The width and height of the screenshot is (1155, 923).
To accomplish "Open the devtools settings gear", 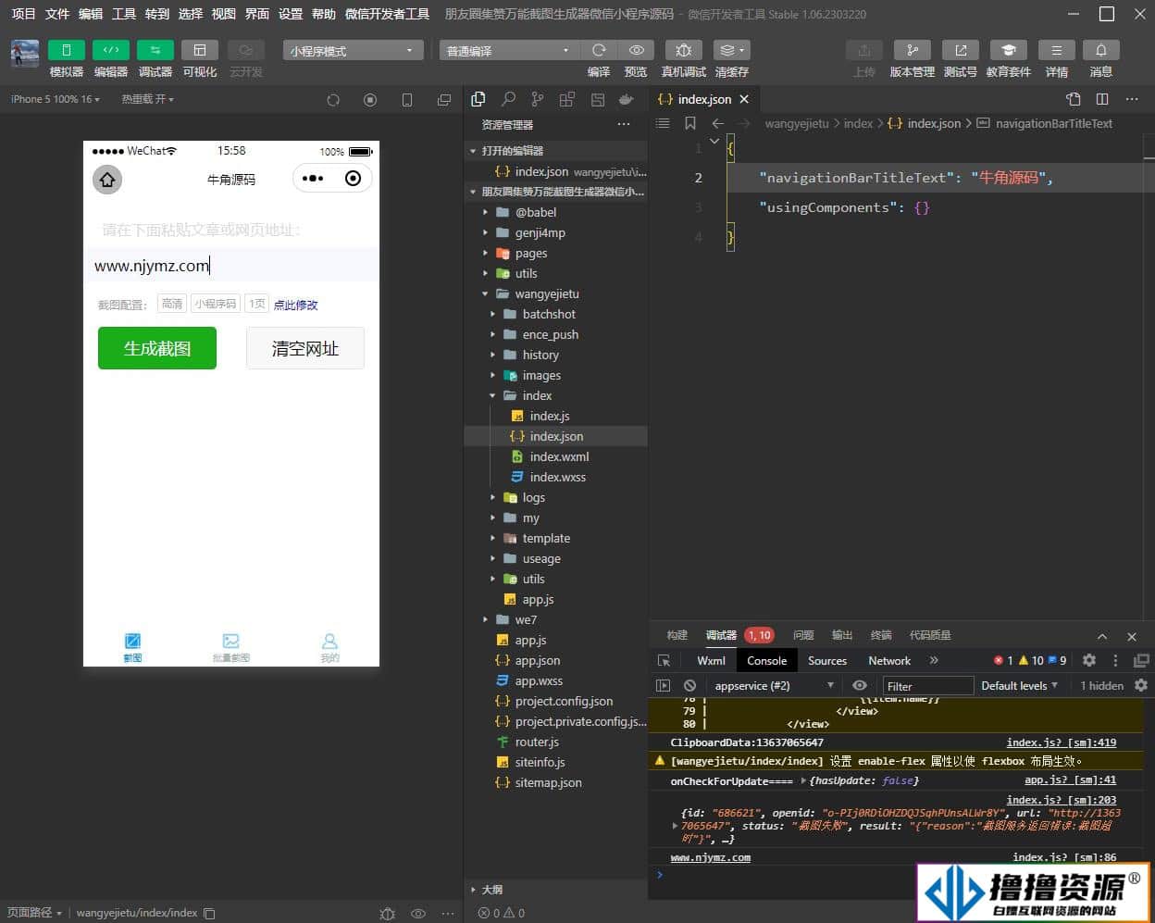I will [x=1089, y=660].
